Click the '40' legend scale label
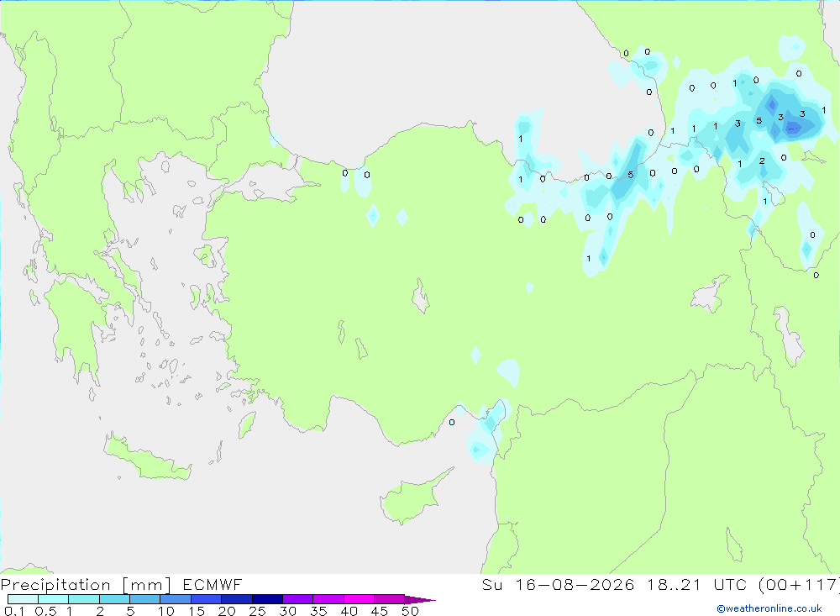Viewport: 840px width, 616px height. point(349,611)
